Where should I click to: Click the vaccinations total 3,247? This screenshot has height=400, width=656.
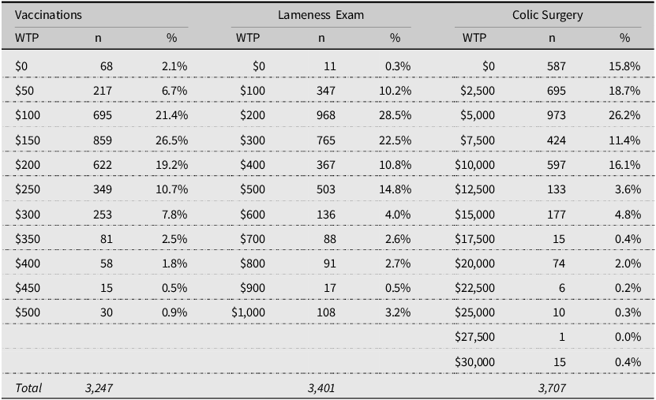click(99, 387)
